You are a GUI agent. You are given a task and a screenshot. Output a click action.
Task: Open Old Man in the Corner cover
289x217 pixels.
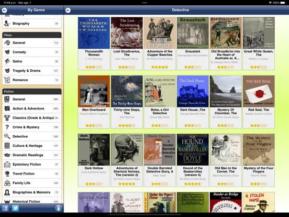coord(226,150)
